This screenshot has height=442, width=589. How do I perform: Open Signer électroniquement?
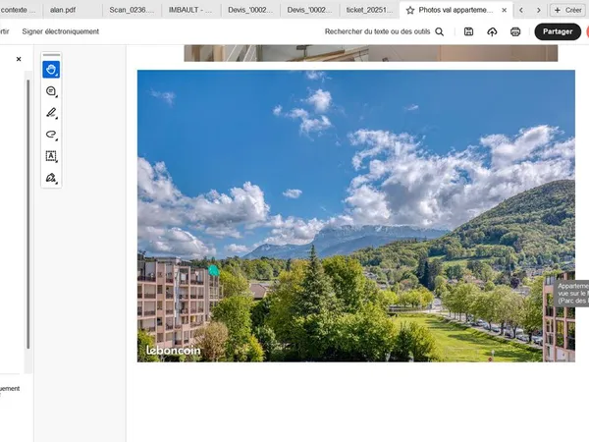[61, 31]
